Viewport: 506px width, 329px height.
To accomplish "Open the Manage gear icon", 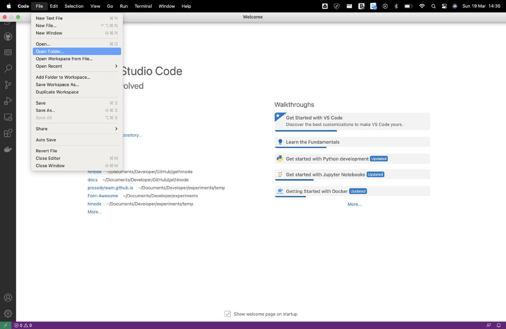I will point(8,313).
